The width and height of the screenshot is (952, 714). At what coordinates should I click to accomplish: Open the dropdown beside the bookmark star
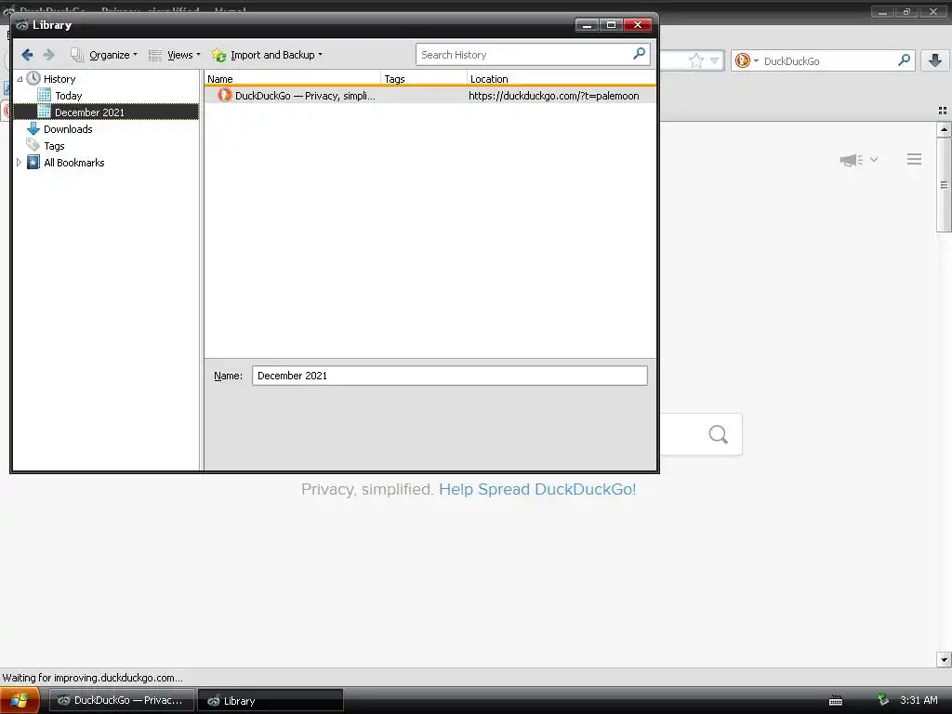(715, 60)
